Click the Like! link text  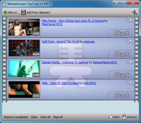tap(116, 117)
